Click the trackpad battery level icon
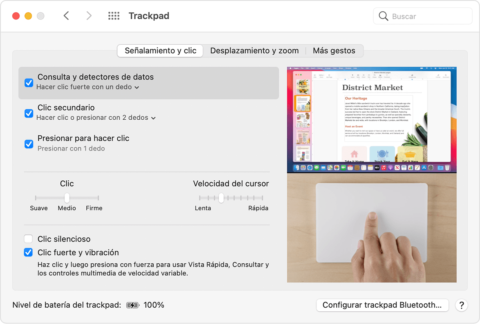 (133, 305)
